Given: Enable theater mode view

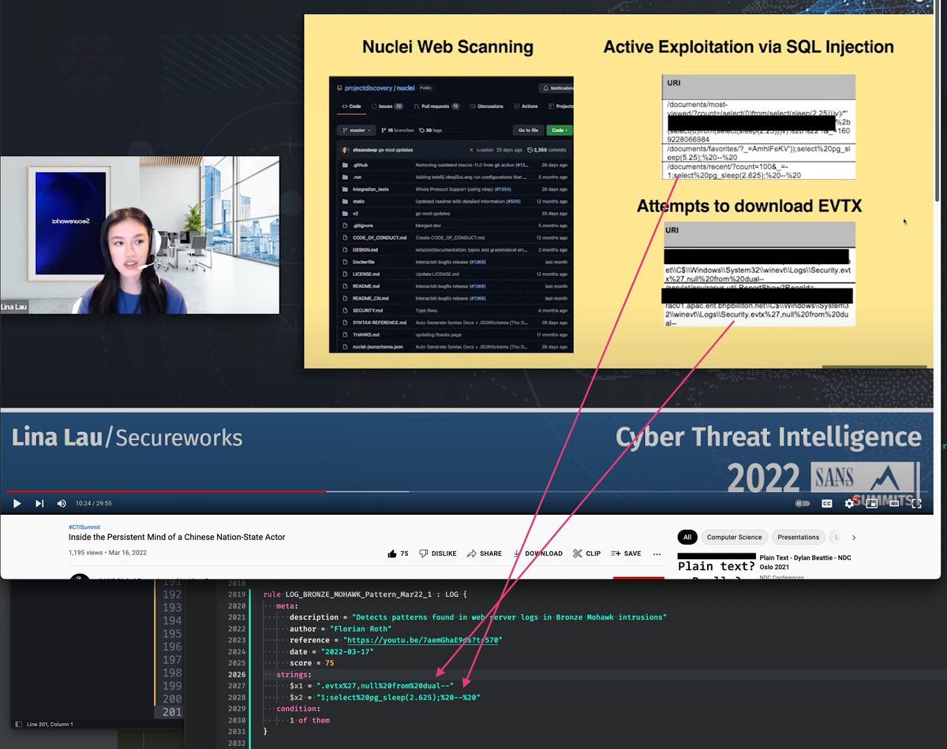Looking at the screenshot, I should [x=896, y=503].
